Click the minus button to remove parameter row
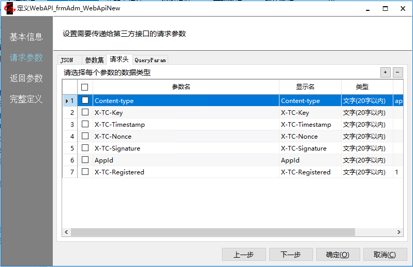413x267 pixels. 398,72
